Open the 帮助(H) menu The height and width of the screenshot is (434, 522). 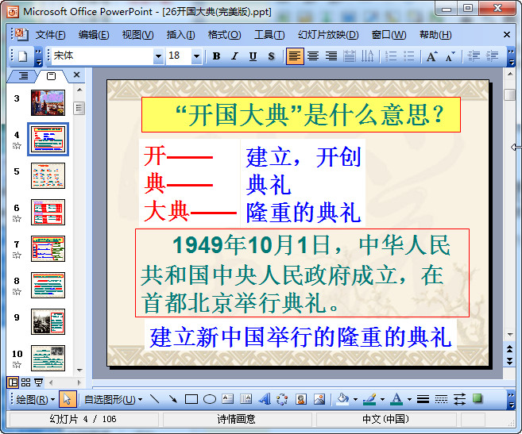(435, 35)
